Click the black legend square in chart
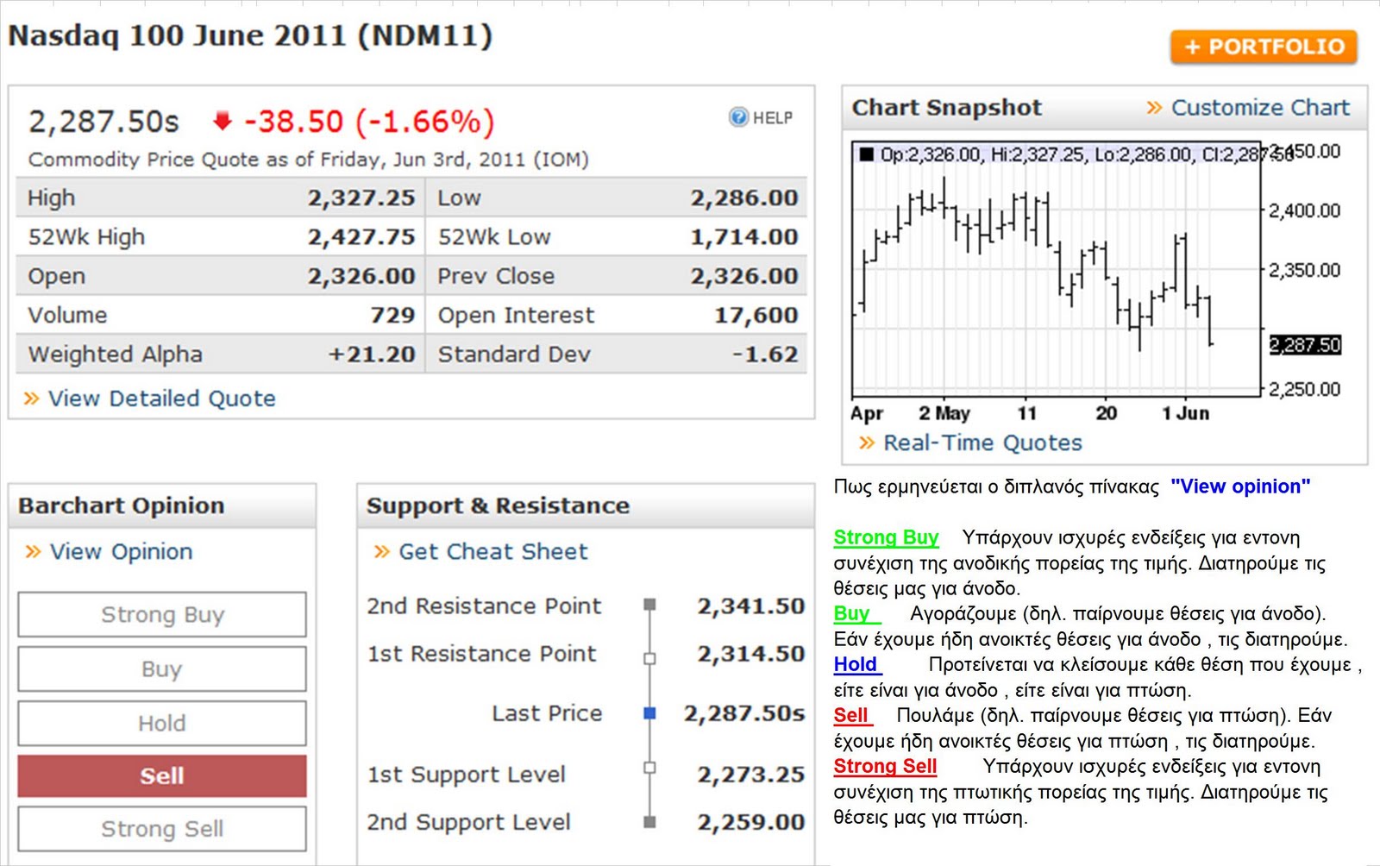This screenshot has width=1380, height=866. [x=867, y=154]
